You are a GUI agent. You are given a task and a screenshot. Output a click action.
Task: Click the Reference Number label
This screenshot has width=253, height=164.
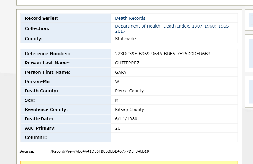47,54
